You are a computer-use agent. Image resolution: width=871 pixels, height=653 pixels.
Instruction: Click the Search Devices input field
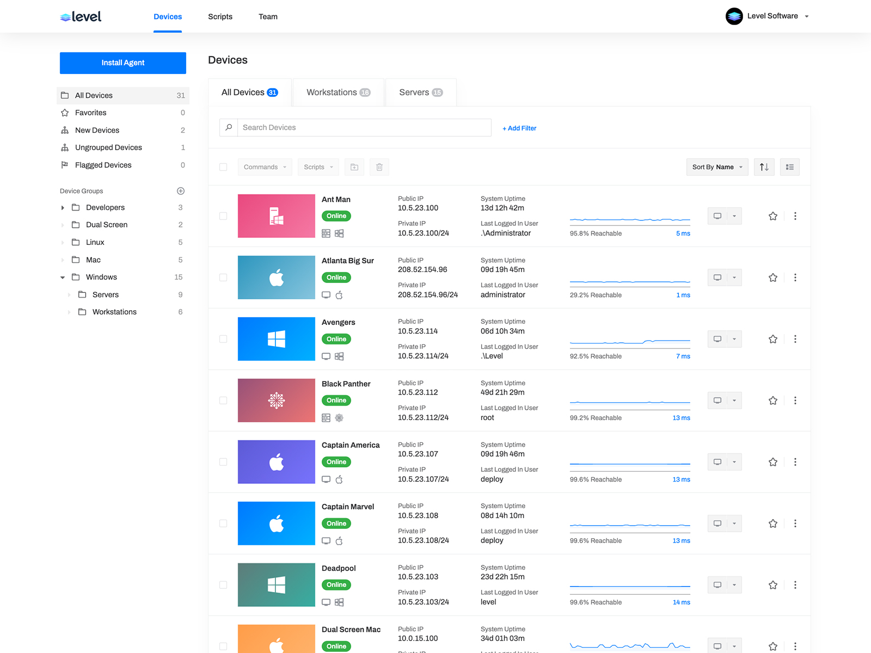(x=364, y=128)
